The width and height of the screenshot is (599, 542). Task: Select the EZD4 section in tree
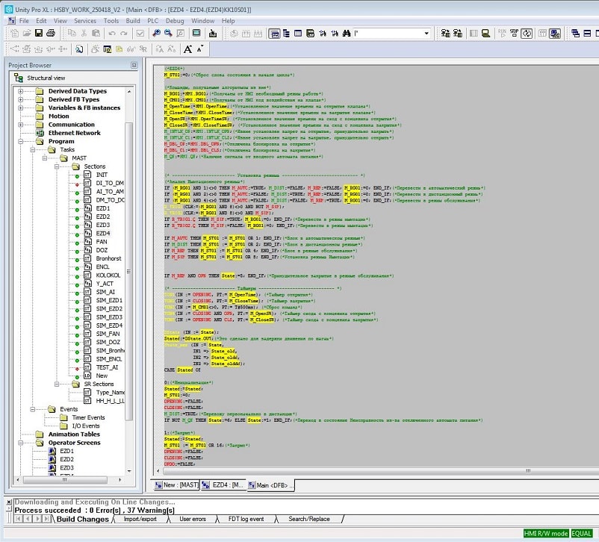pos(103,234)
